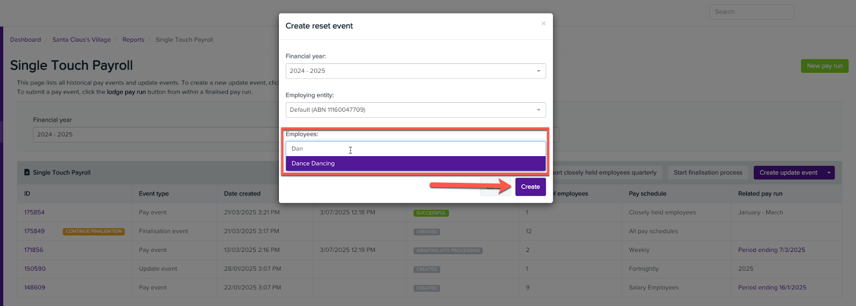Open the Create update event dropdown arrow
The image size is (856, 306).
point(829,173)
